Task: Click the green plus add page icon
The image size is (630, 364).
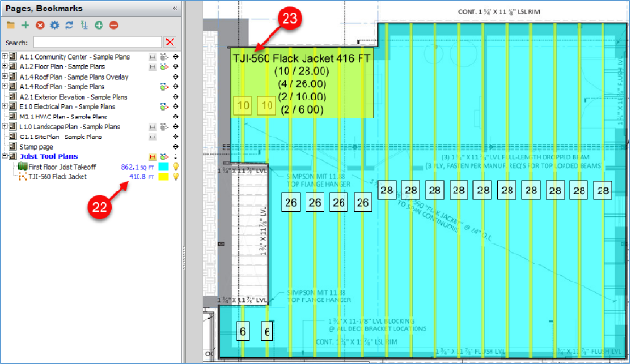Action: [26, 26]
